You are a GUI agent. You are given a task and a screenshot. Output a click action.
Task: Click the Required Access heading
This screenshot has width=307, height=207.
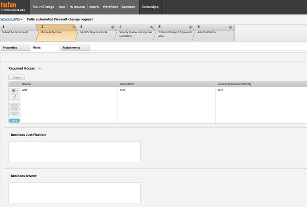(22, 68)
